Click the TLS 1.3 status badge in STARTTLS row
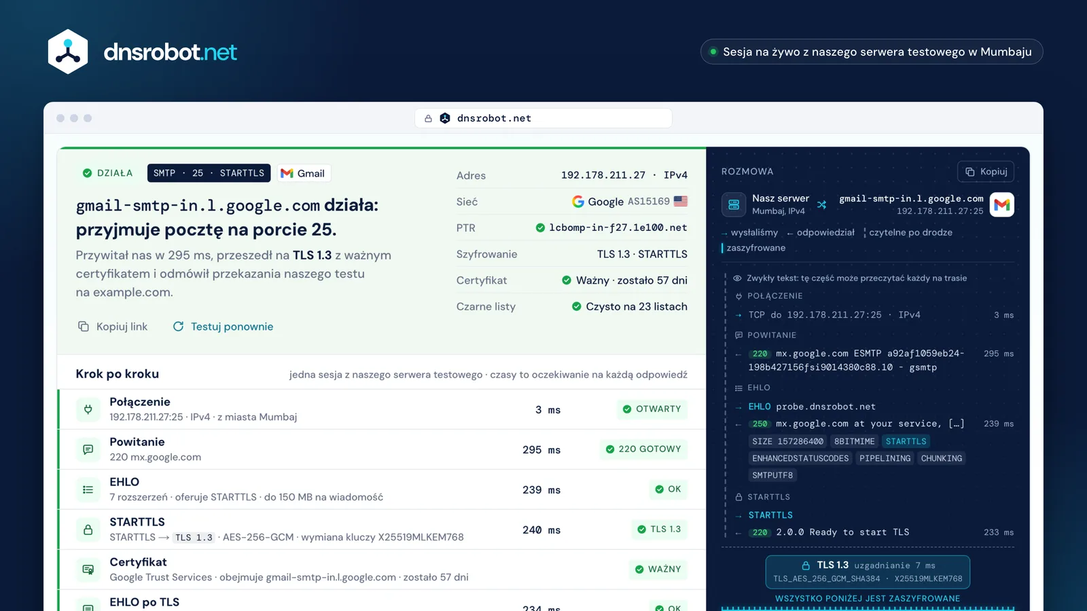Viewport: 1087px width, 611px height. [x=659, y=529]
